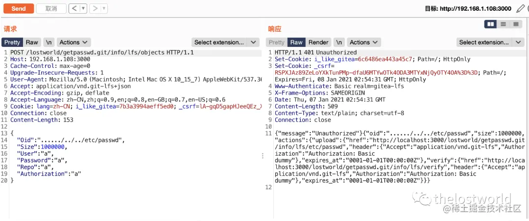This screenshot has height=221, width=529.
Task: Click HTTP/1.1 401 Unauthorized status line
Action: (x=315, y=52)
